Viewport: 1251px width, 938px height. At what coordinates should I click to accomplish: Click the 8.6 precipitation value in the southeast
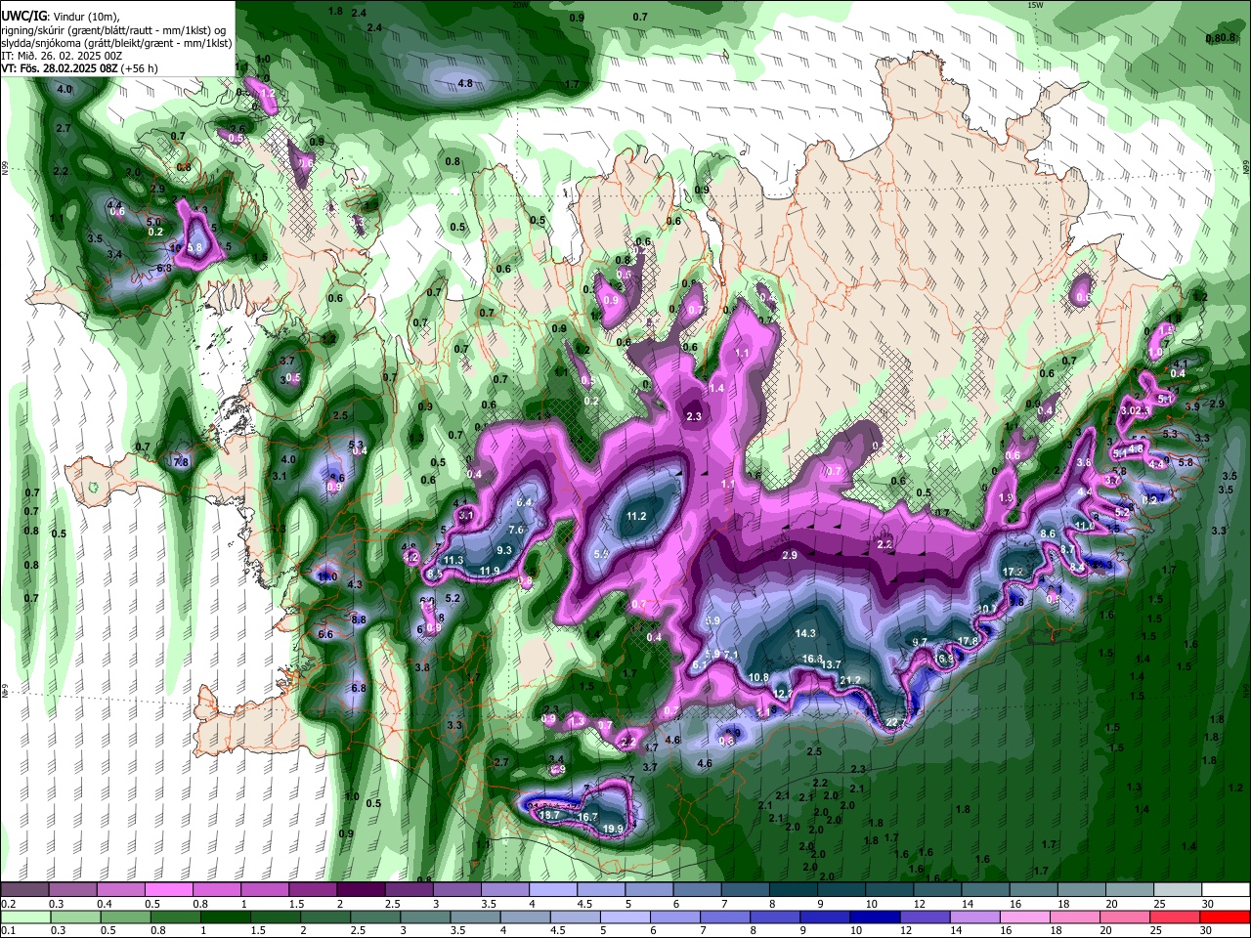pyautogui.click(x=1048, y=533)
